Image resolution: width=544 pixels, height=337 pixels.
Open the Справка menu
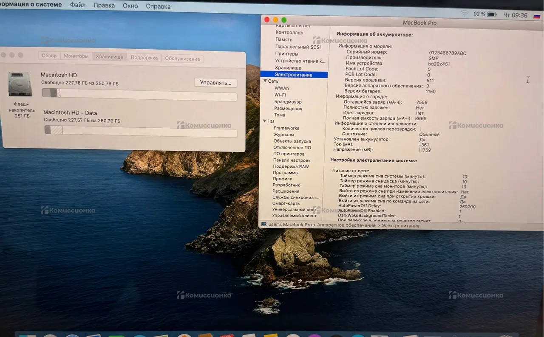tap(158, 6)
